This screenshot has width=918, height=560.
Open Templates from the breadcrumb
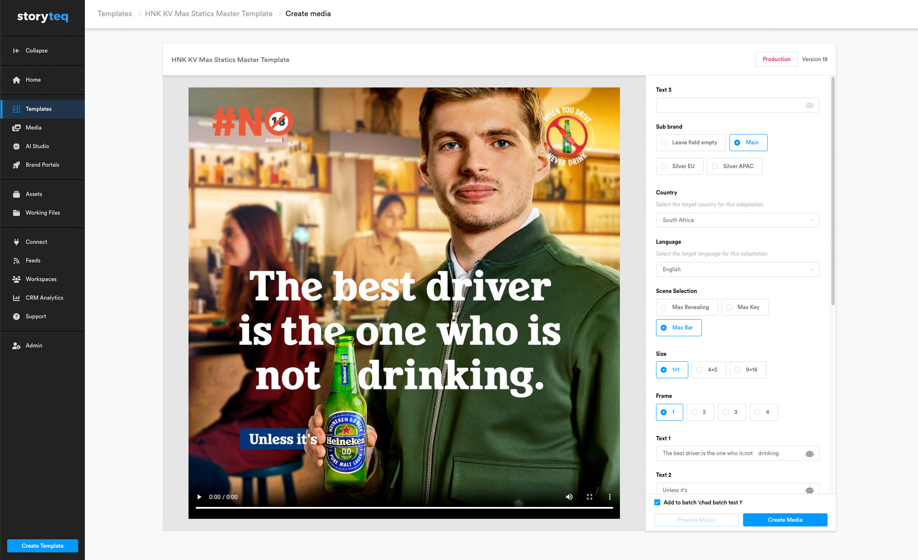pyautogui.click(x=114, y=14)
